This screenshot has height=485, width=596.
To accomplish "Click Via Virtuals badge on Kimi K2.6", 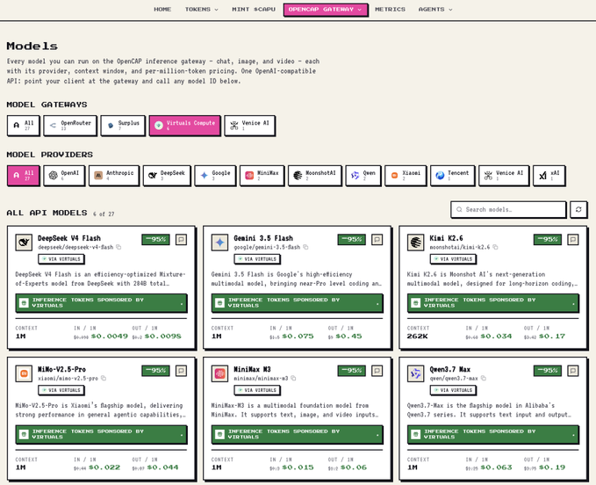I will click(x=453, y=259).
